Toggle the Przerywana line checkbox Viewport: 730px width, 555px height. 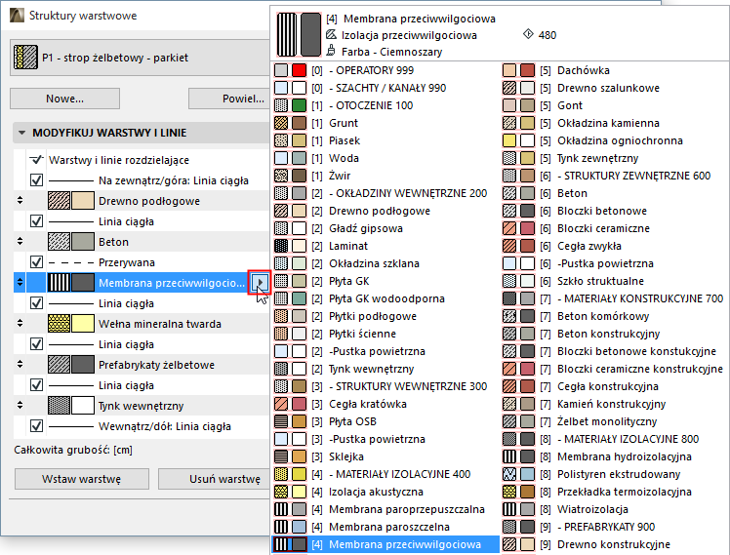36,262
